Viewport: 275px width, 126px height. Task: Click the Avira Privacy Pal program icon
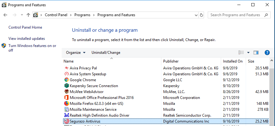(66, 68)
